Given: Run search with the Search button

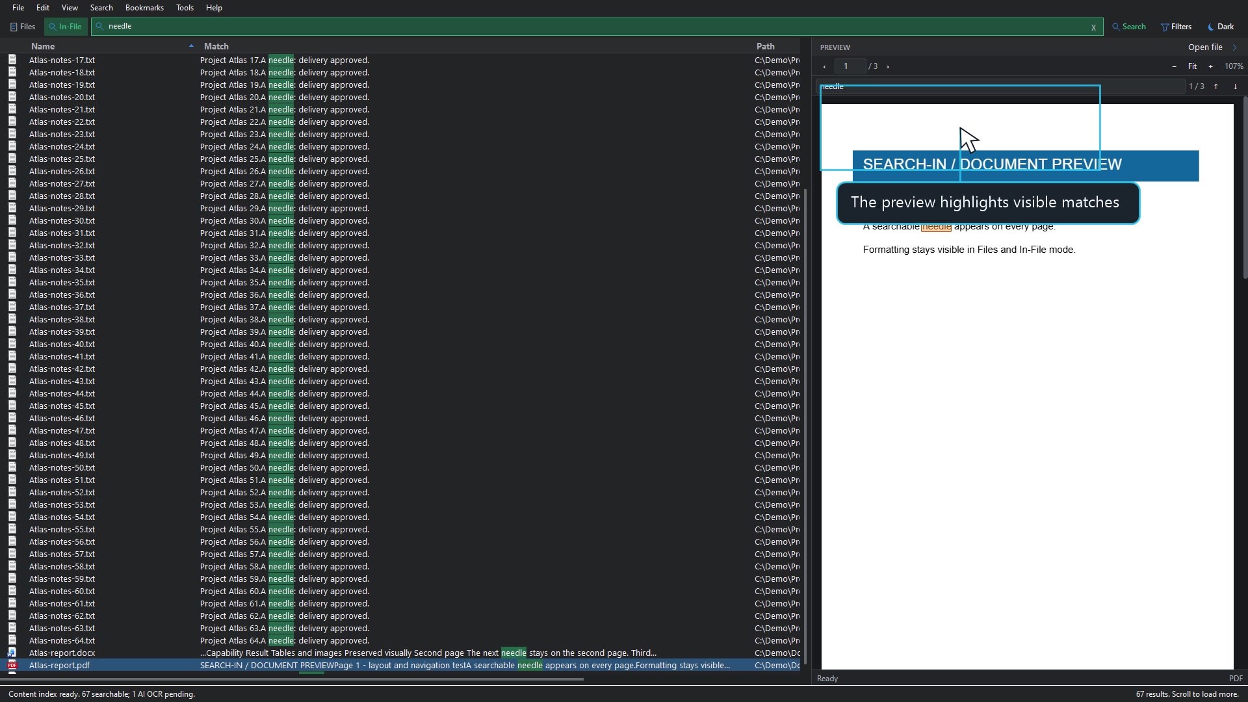Looking at the screenshot, I should [1129, 27].
